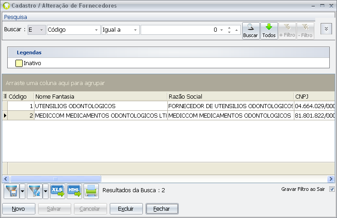This screenshot has width=337, height=218.
Task: Open the search value dropdown arrow
Action: (x=221, y=30)
